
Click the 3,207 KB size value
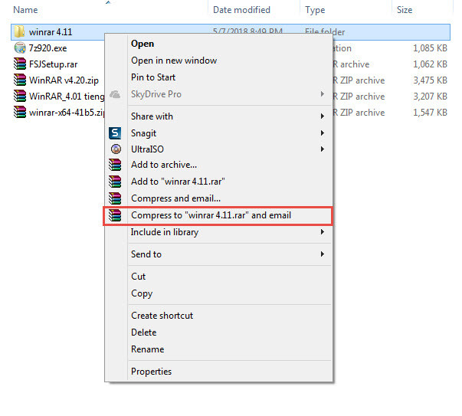click(430, 97)
